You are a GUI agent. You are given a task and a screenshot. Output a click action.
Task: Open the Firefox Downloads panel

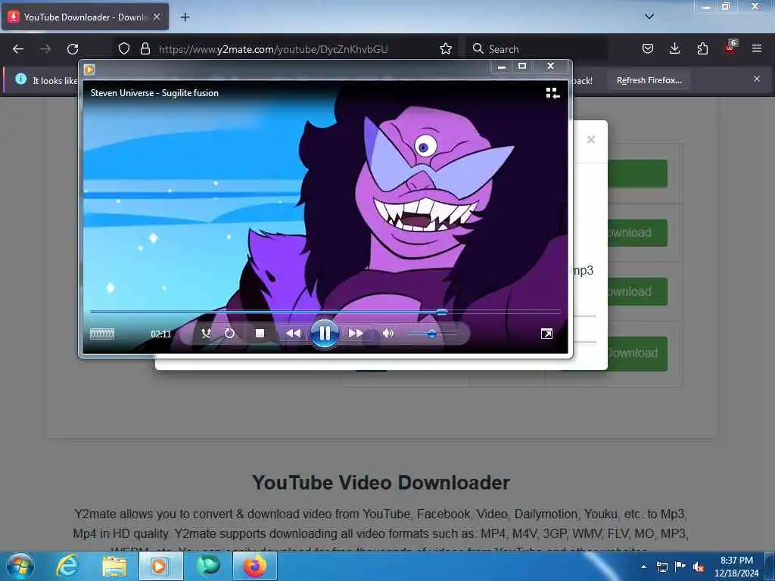point(674,48)
